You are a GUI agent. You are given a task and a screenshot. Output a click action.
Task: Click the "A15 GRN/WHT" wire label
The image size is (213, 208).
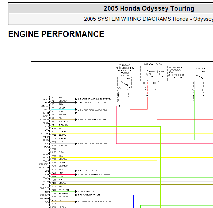[x=60, y=145]
